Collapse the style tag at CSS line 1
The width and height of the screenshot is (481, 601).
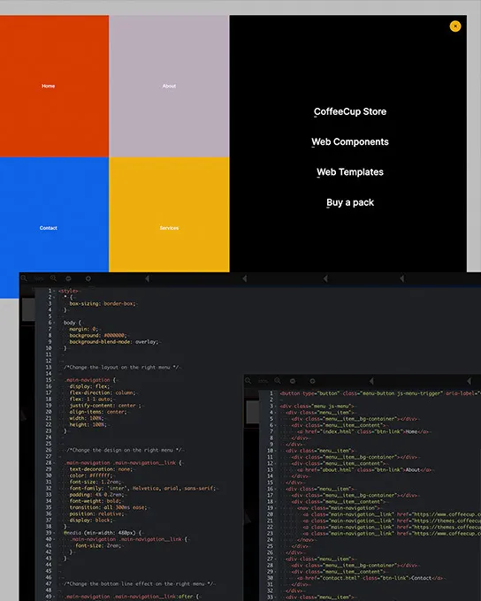pyautogui.click(x=55, y=291)
